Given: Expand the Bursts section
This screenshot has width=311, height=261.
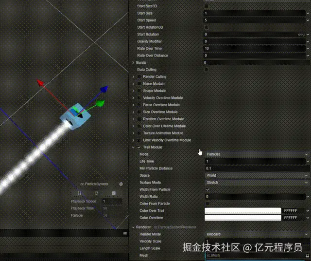Looking at the screenshot, I should [133, 63].
